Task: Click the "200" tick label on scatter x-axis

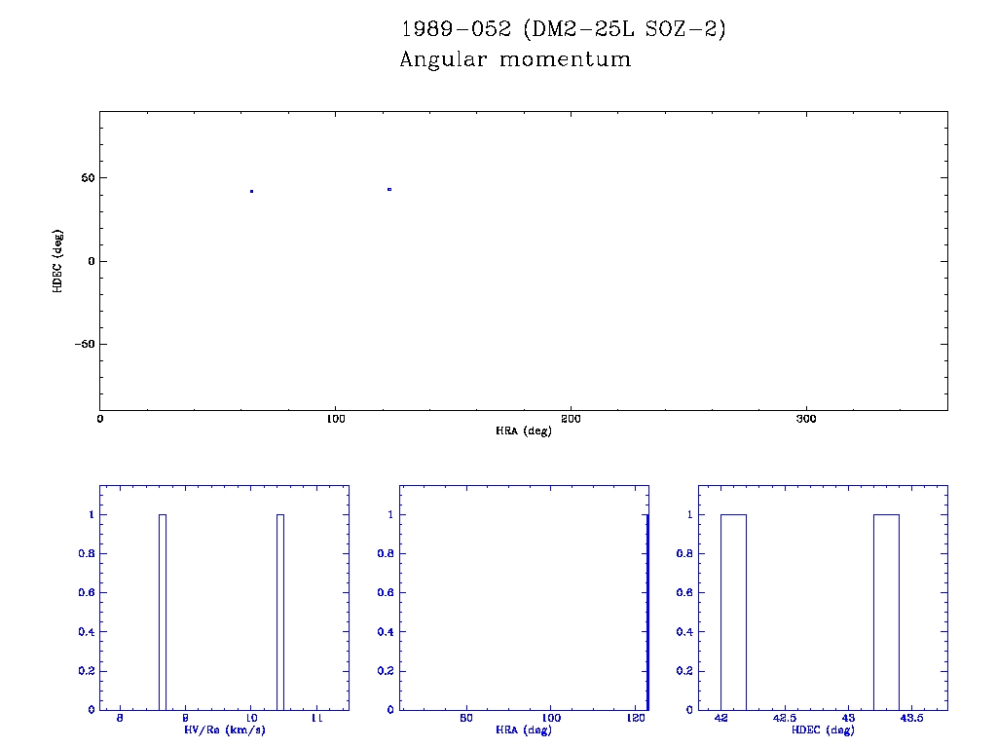Action: pyautogui.click(x=571, y=420)
